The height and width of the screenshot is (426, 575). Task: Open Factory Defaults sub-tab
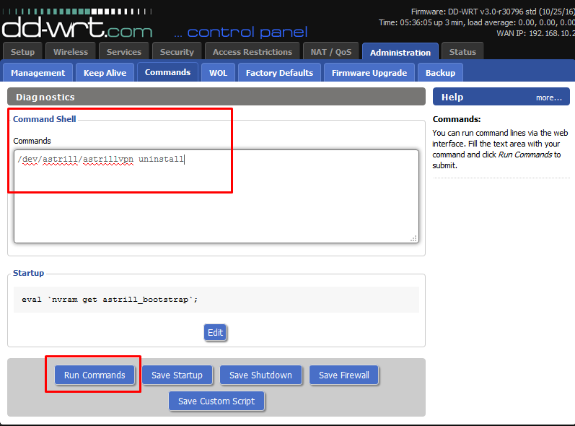(x=279, y=73)
